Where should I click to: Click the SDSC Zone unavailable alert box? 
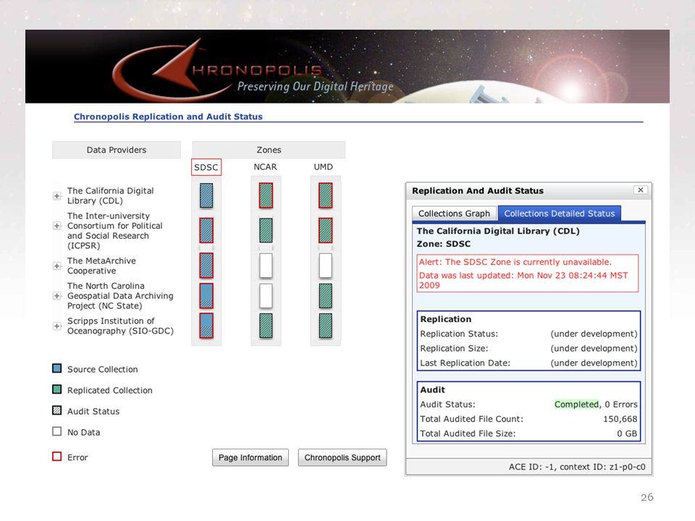point(528,274)
